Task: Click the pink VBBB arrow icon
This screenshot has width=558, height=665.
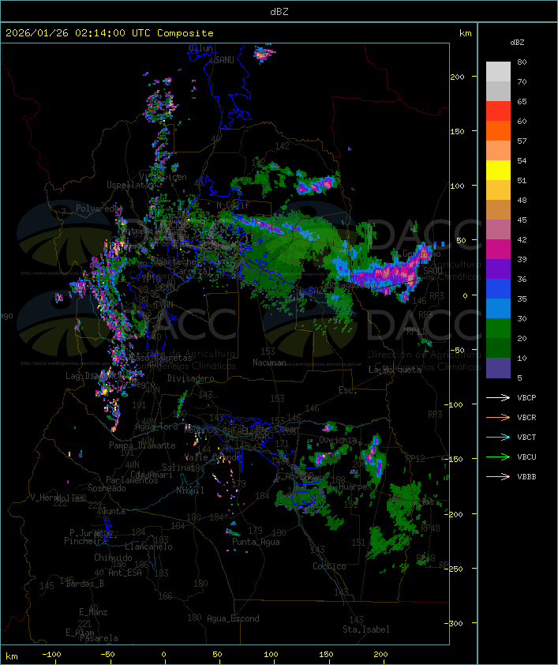Action: 498,477
